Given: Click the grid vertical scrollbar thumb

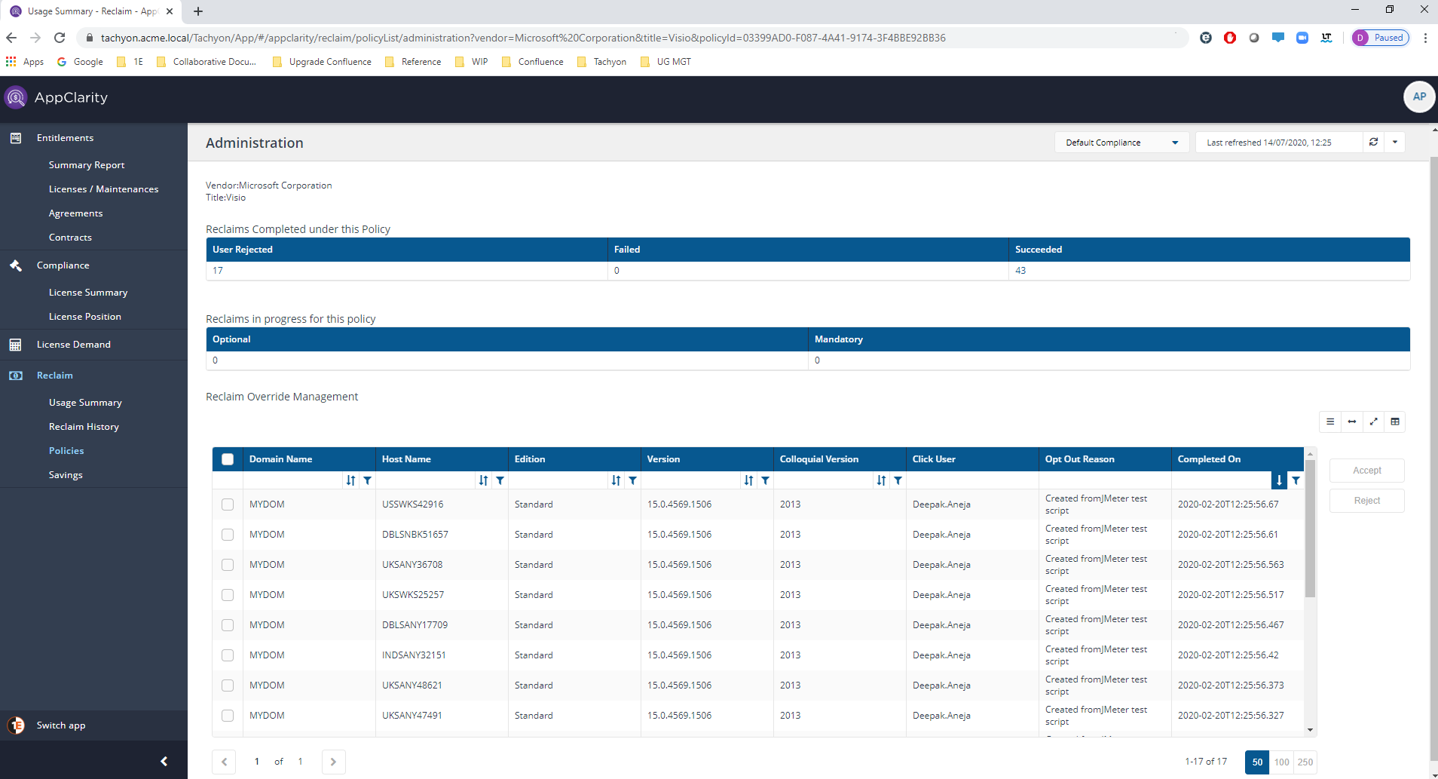Looking at the screenshot, I should pos(1310,528).
